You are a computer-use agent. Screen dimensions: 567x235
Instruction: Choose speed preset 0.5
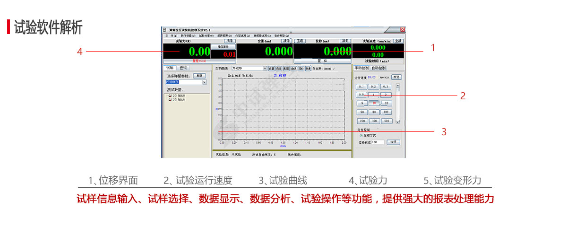[x=361, y=95]
